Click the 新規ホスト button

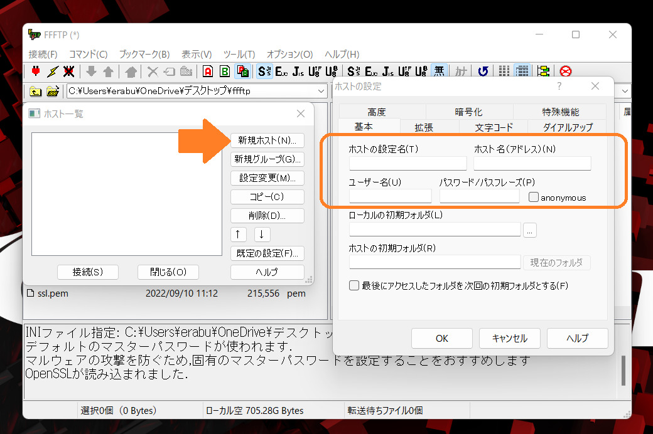[x=268, y=140]
